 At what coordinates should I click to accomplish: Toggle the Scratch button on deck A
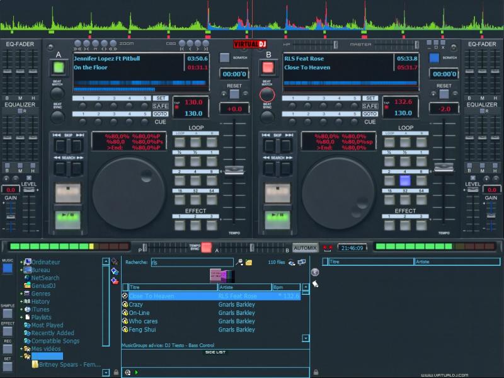point(224,57)
